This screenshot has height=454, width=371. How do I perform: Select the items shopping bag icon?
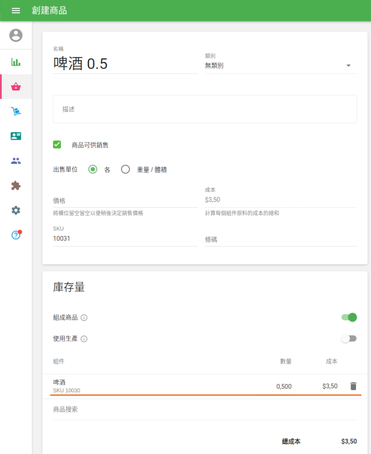[16, 86]
